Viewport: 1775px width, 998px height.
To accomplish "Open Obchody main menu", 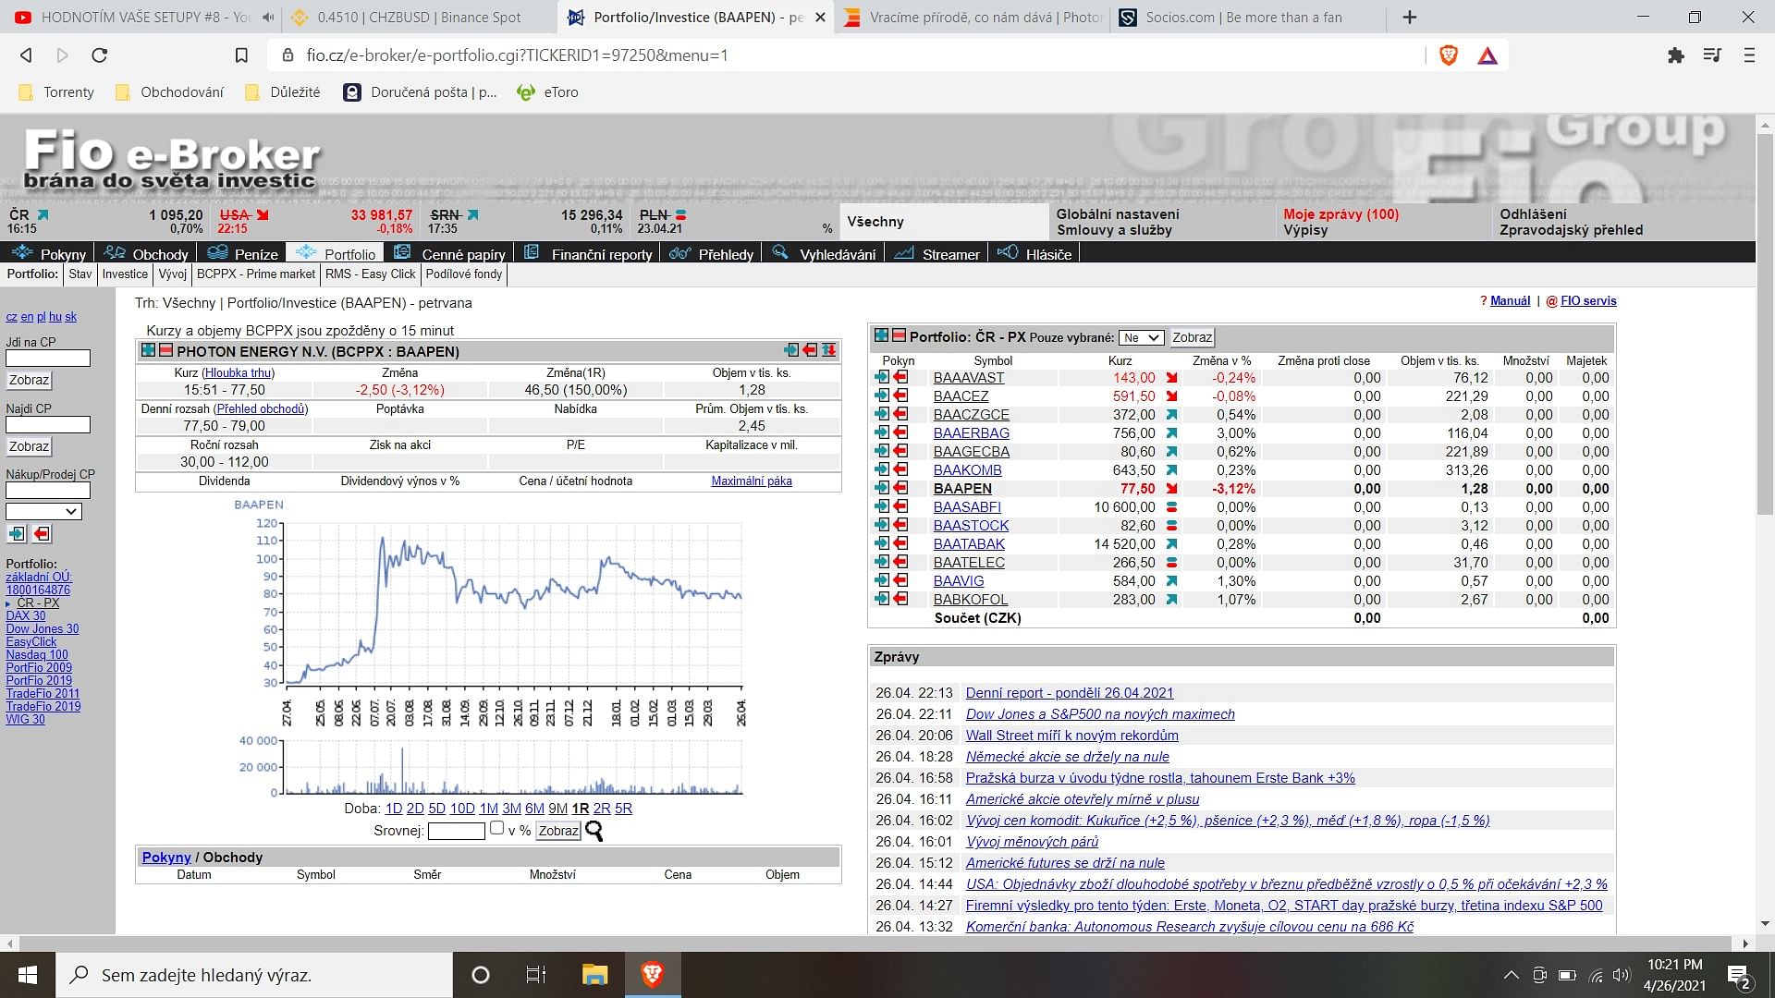I will 147,253.
